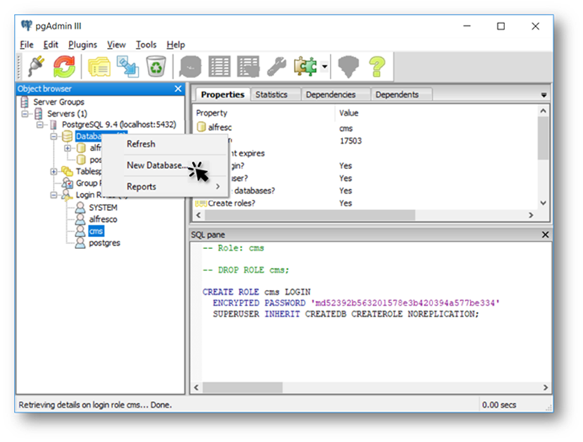Select the postgres login role
This screenshot has height=442, width=583.
[104, 243]
